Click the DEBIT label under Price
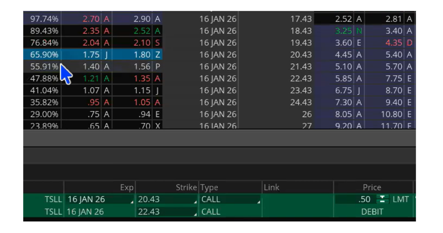The image size is (443, 233). (372, 212)
